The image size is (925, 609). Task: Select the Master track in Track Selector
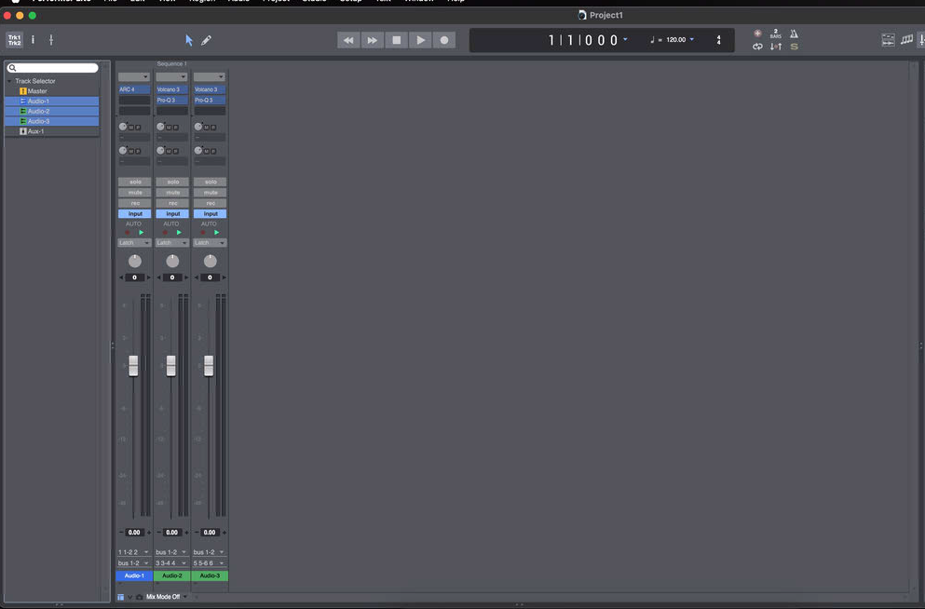37,91
